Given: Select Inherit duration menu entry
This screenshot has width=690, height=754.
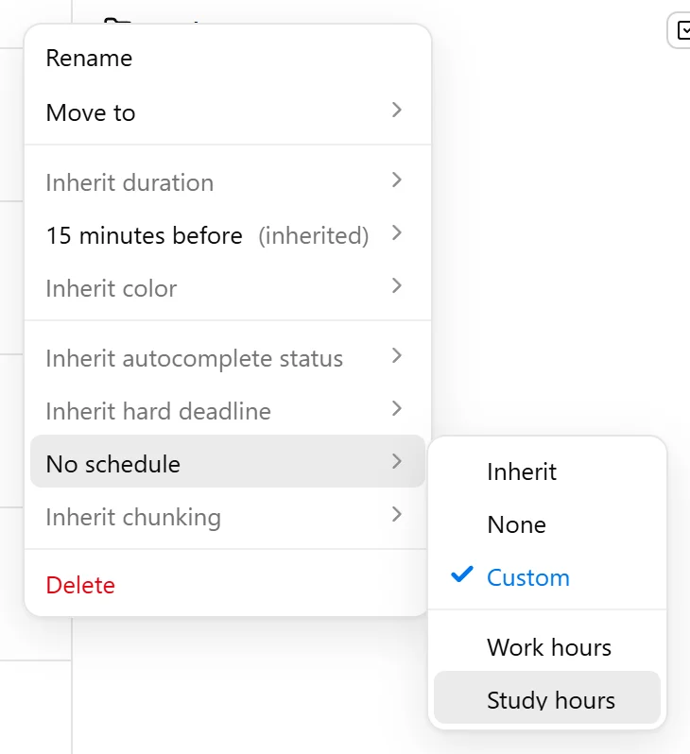Looking at the screenshot, I should click(x=227, y=181).
